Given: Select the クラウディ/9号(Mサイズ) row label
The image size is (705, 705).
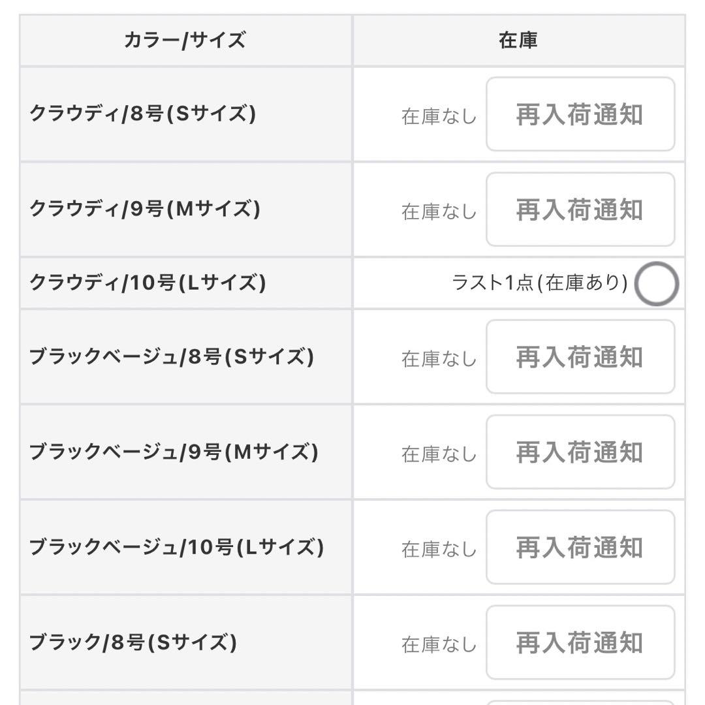Looking at the screenshot, I should (x=144, y=210).
